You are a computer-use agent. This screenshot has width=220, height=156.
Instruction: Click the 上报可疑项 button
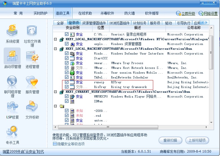coord(197,140)
